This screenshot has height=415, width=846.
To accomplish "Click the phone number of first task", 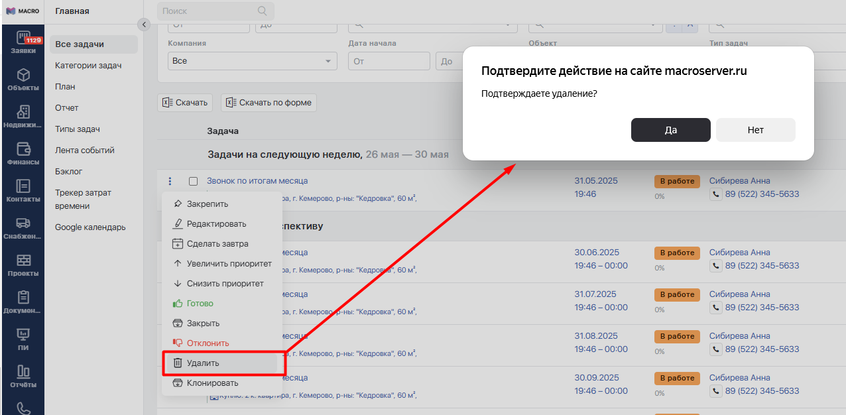I will click(762, 194).
